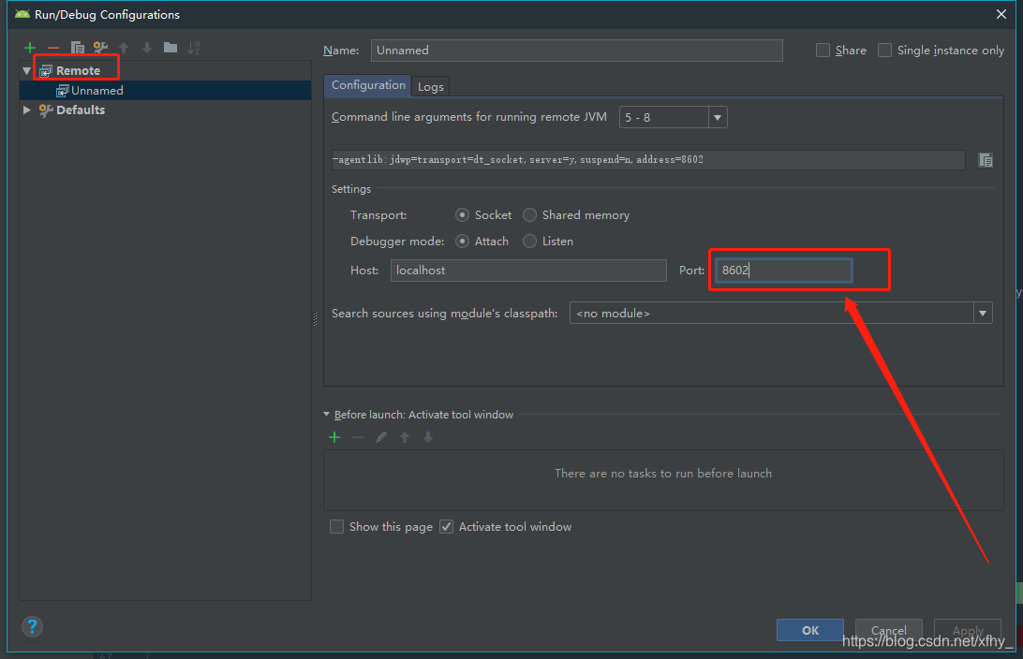The image size is (1023, 659).
Task: Uncheck Activate tool window option
Action: point(446,527)
